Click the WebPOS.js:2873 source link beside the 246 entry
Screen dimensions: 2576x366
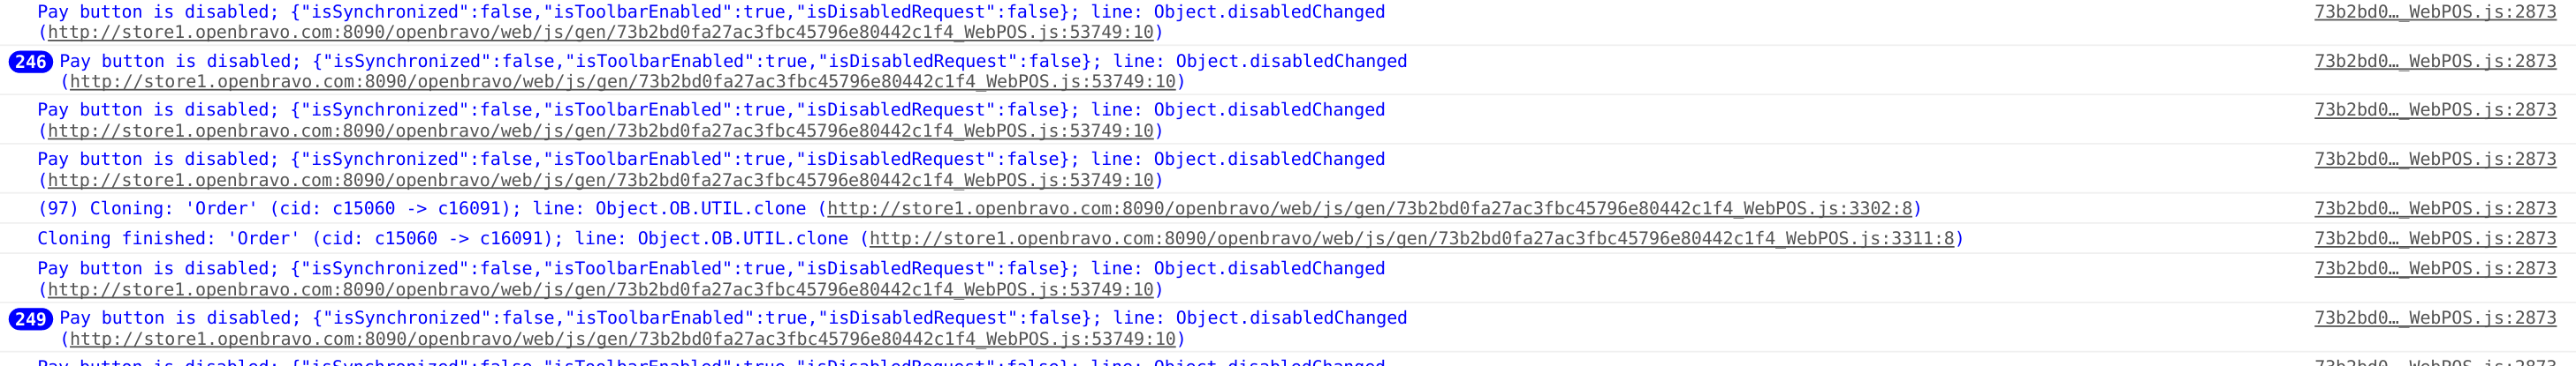[x=2434, y=61]
